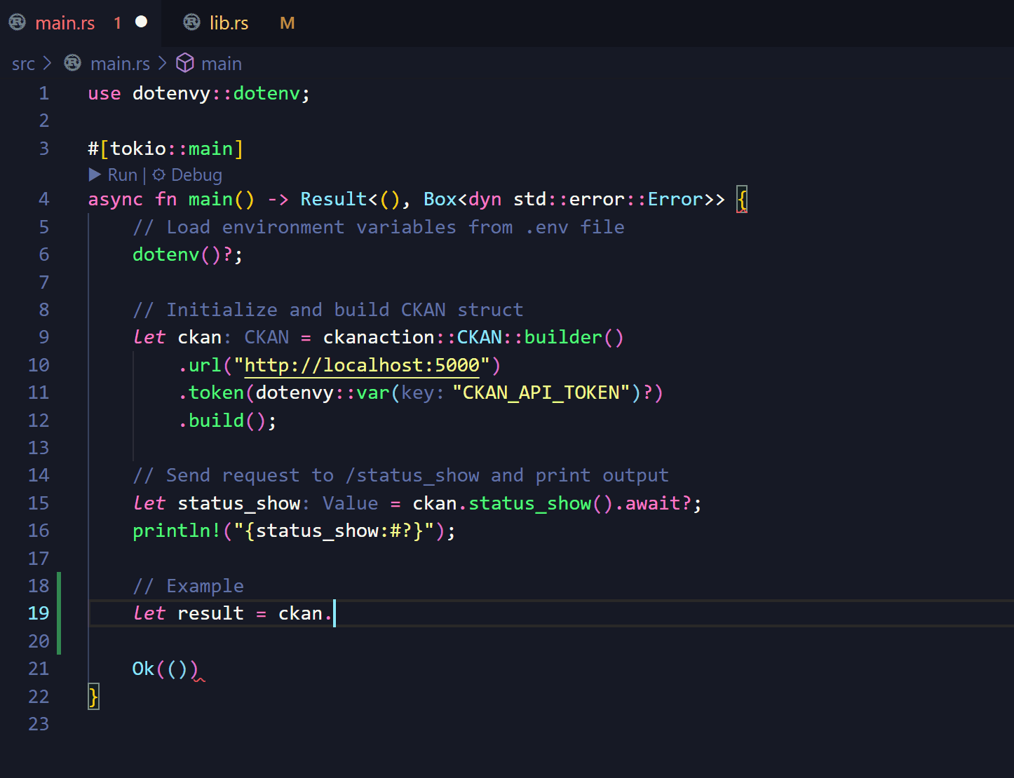Open the src folder breadcrumb dropdown
This screenshot has width=1014, height=778.
(23, 64)
